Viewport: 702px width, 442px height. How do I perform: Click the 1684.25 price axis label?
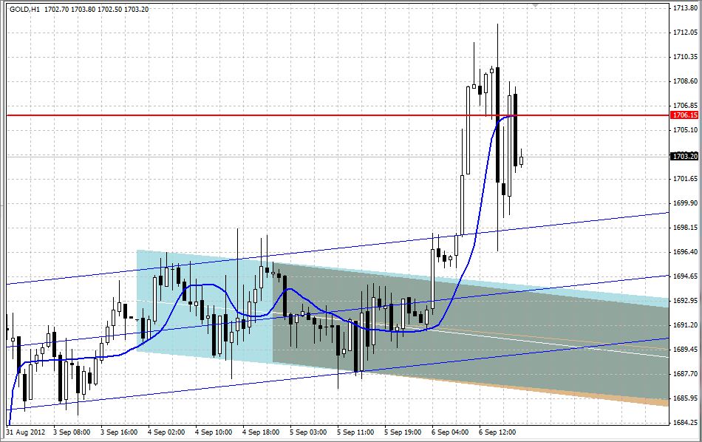click(686, 422)
